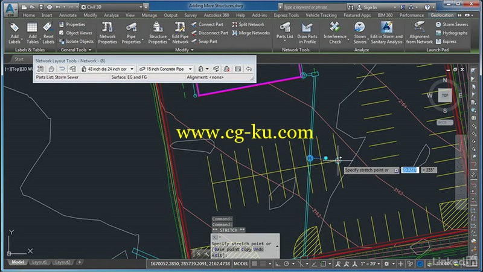Toggle object snap tracking in status bar
The image size is (483, 272).
point(314,264)
